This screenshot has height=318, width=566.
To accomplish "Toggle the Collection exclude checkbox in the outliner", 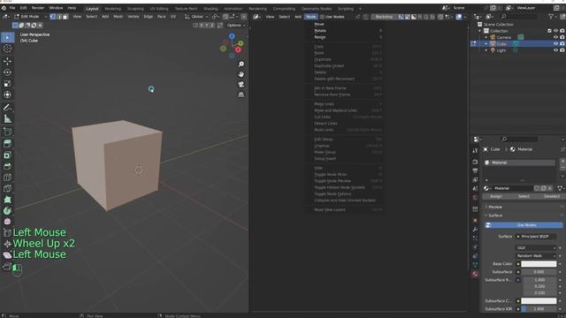I will (x=549, y=31).
